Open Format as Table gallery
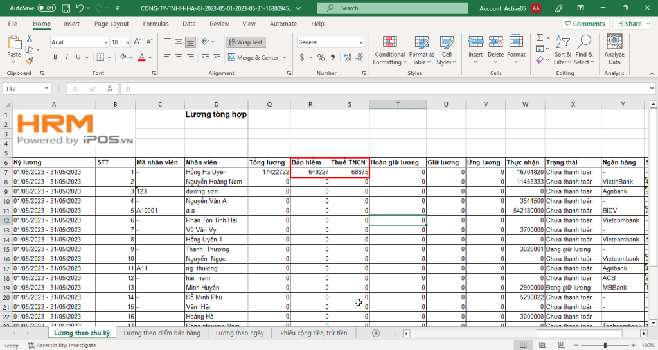The height and width of the screenshot is (350, 658). click(422, 49)
